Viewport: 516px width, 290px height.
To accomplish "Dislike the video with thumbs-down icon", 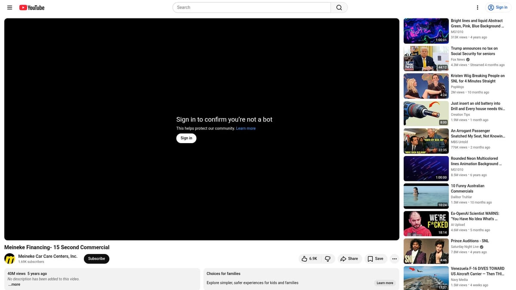I will coord(328,259).
